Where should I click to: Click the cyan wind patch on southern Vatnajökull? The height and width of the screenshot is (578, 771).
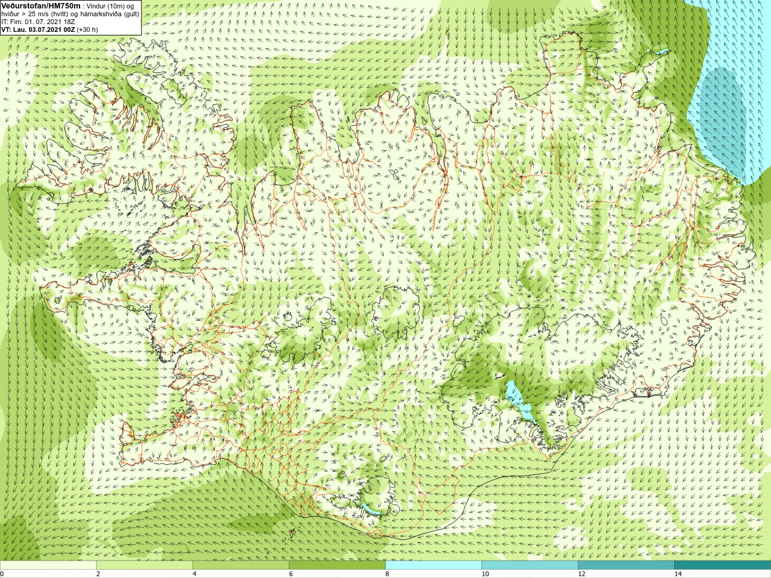click(x=520, y=403)
